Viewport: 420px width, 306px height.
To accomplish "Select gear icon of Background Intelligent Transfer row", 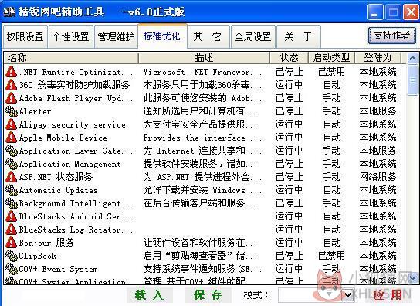I will point(12,203).
